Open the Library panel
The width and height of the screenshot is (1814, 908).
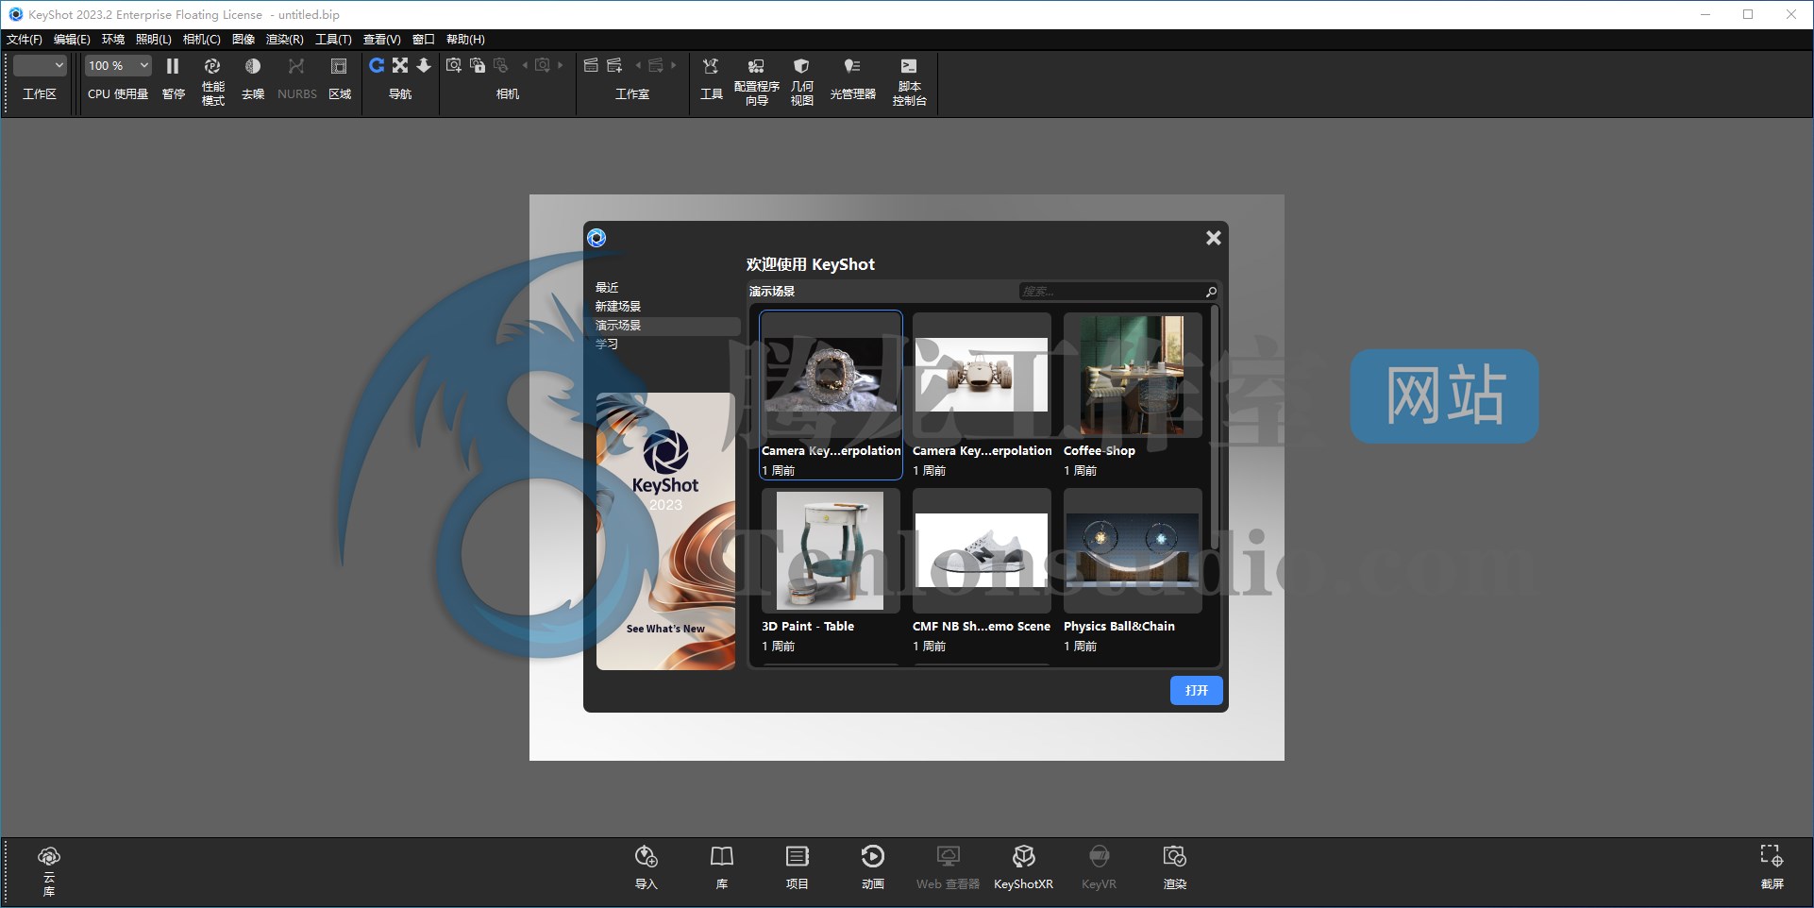coord(721,867)
